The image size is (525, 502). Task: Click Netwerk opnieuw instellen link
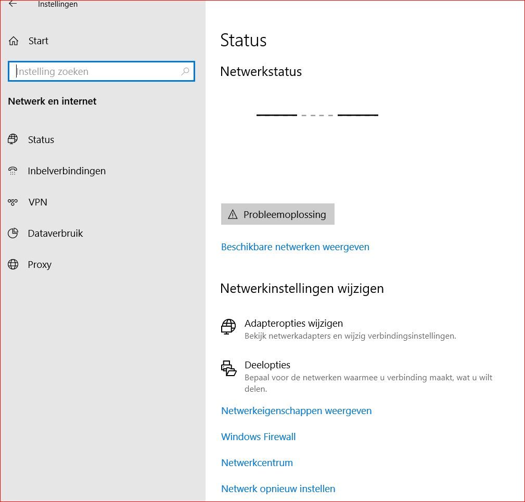coord(278,489)
